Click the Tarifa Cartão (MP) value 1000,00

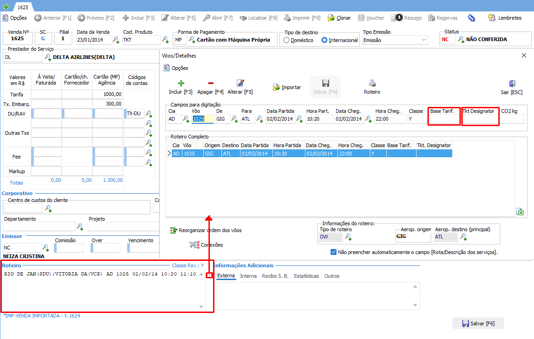(107, 94)
